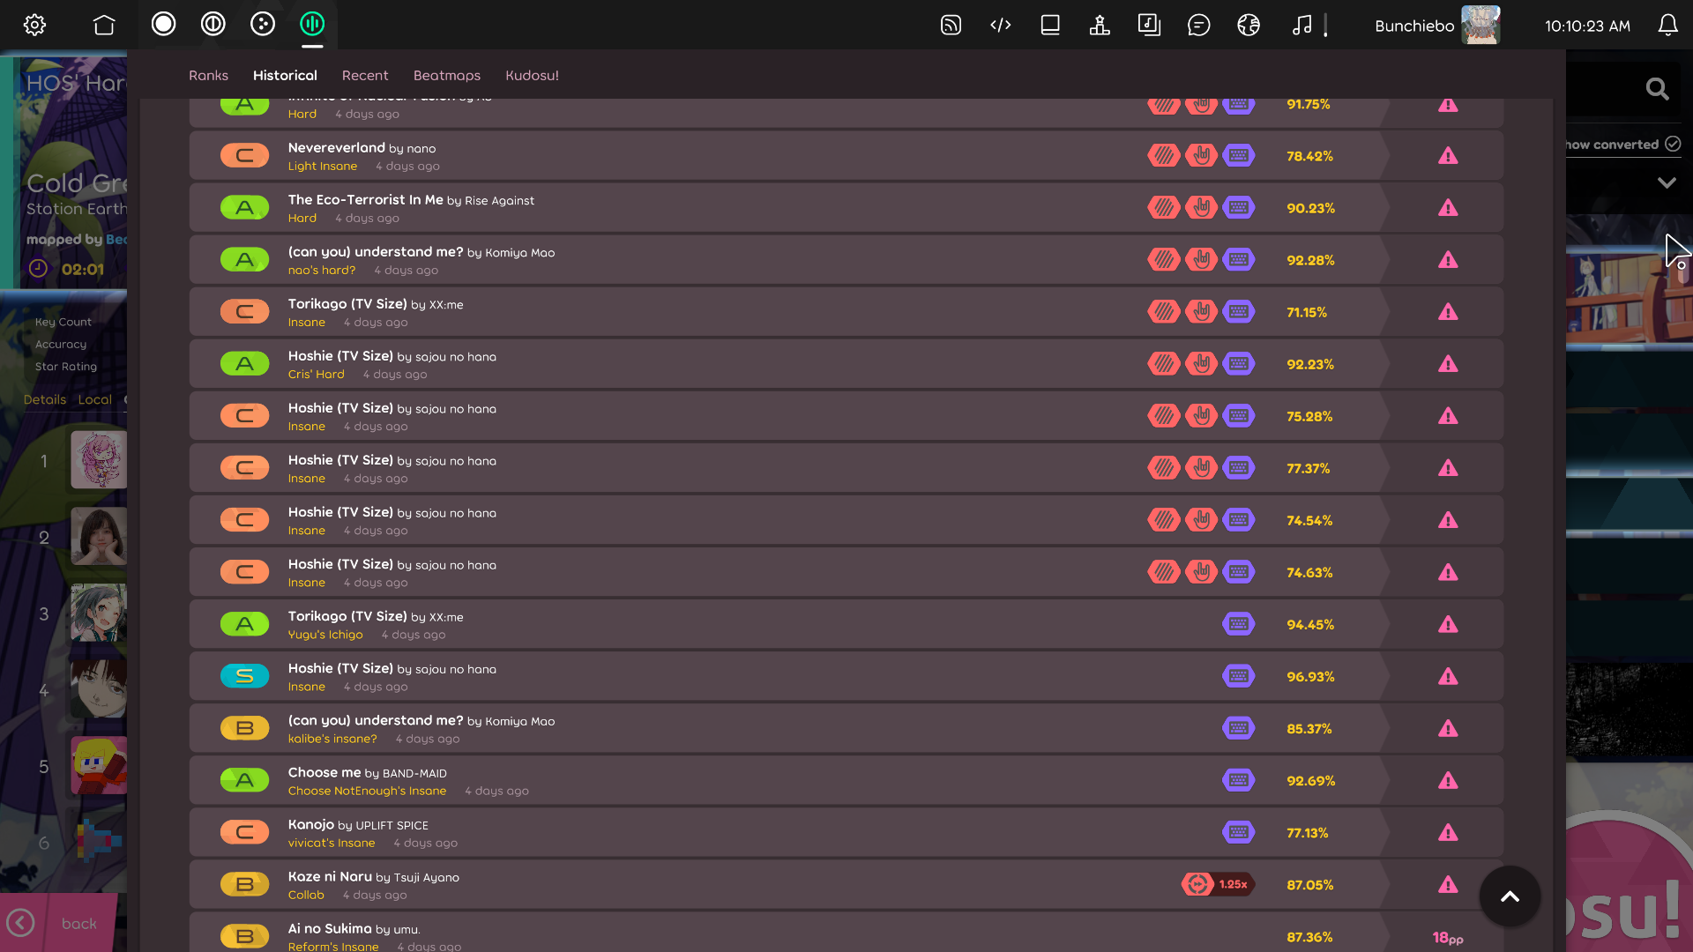The width and height of the screenshot is (1693, 952).
Task: Switch to the Recent tab
Action: coord(365,75)
